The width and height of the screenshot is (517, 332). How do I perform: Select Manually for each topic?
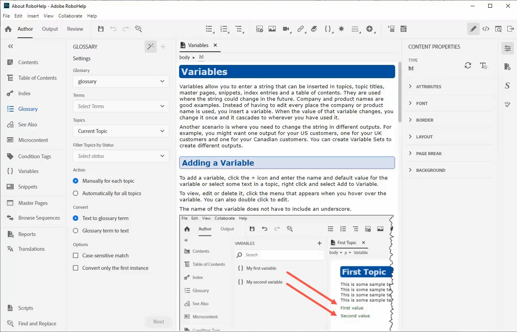104,181
